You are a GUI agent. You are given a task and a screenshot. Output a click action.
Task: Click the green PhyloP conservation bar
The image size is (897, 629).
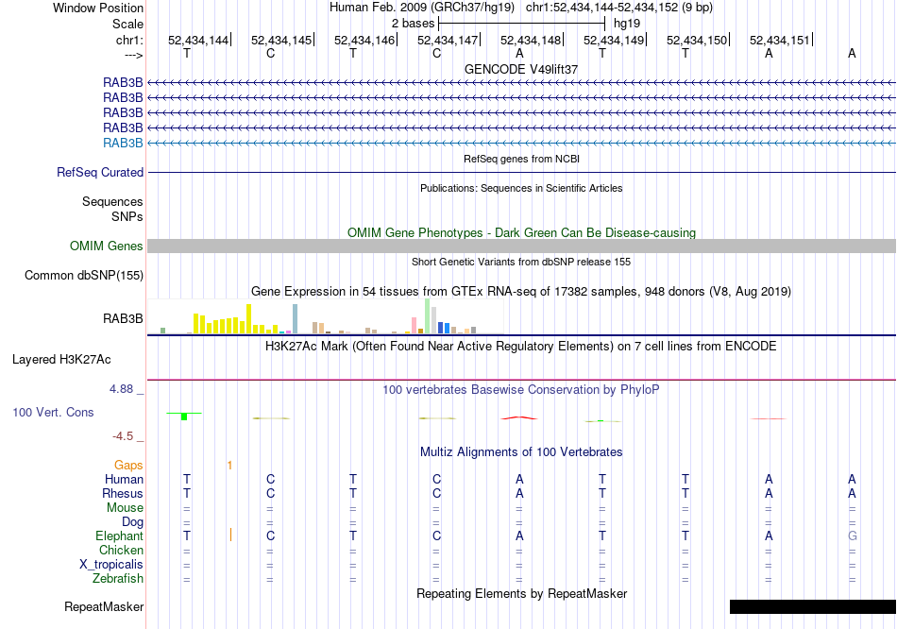point(183,416)
